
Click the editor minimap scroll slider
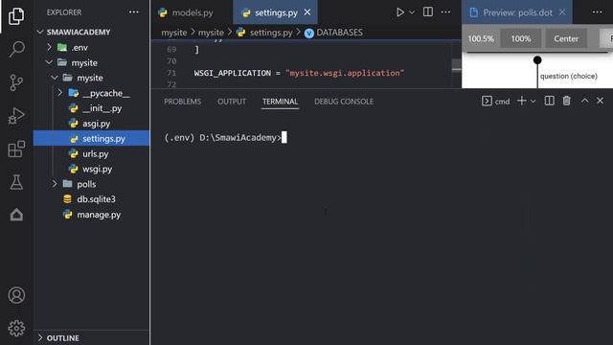coord(456,65)
